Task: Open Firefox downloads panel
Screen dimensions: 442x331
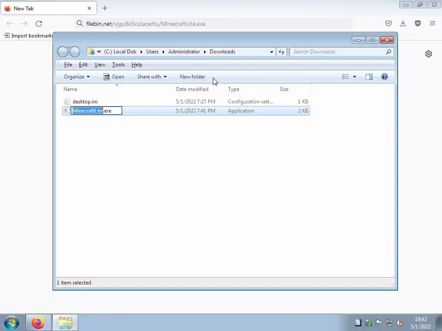Action: pos(403,23)
